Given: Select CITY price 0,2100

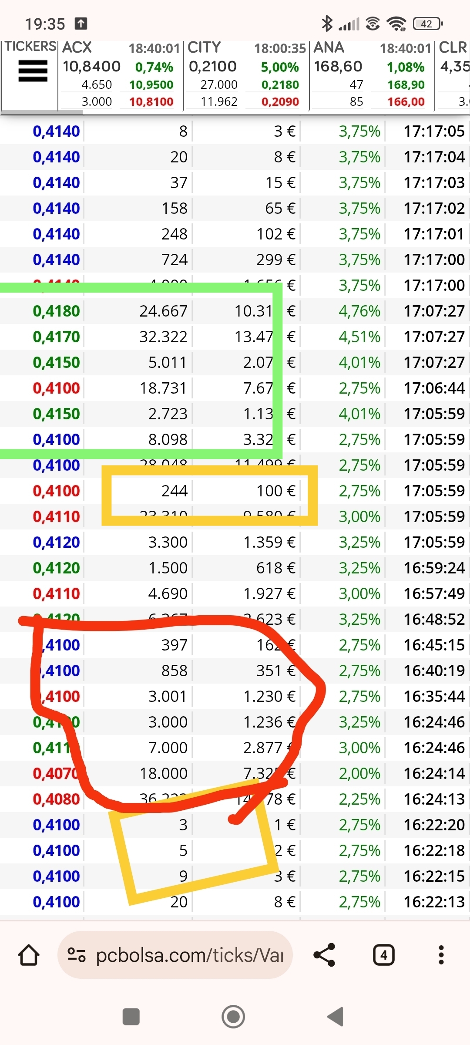Looking at the screenshot, I should pos(213,66).
